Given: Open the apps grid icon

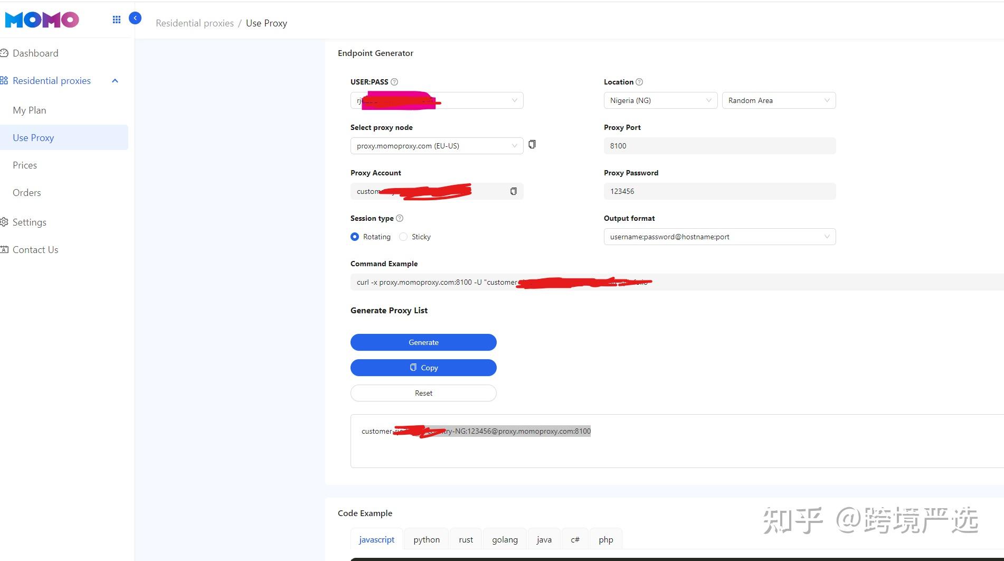Looking at the screenshot, I should click(117, 20).
